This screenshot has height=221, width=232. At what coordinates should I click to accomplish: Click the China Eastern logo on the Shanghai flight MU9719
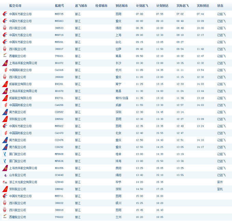click(x=5, y=35)
